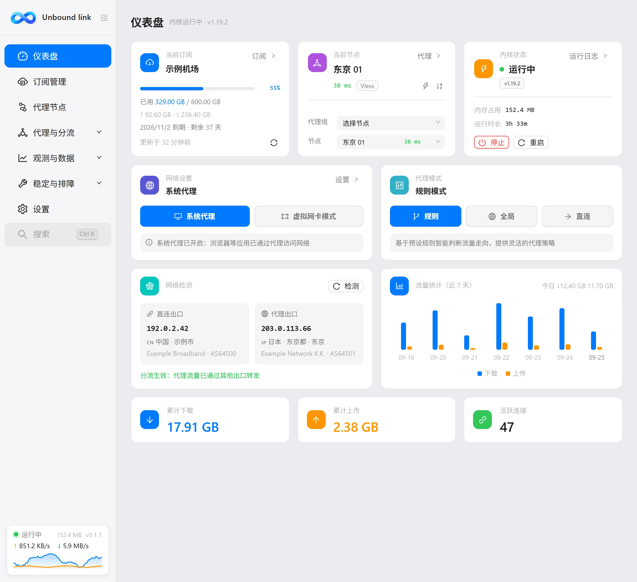Click the teal proxy mode icon

(x=399, y=185)
